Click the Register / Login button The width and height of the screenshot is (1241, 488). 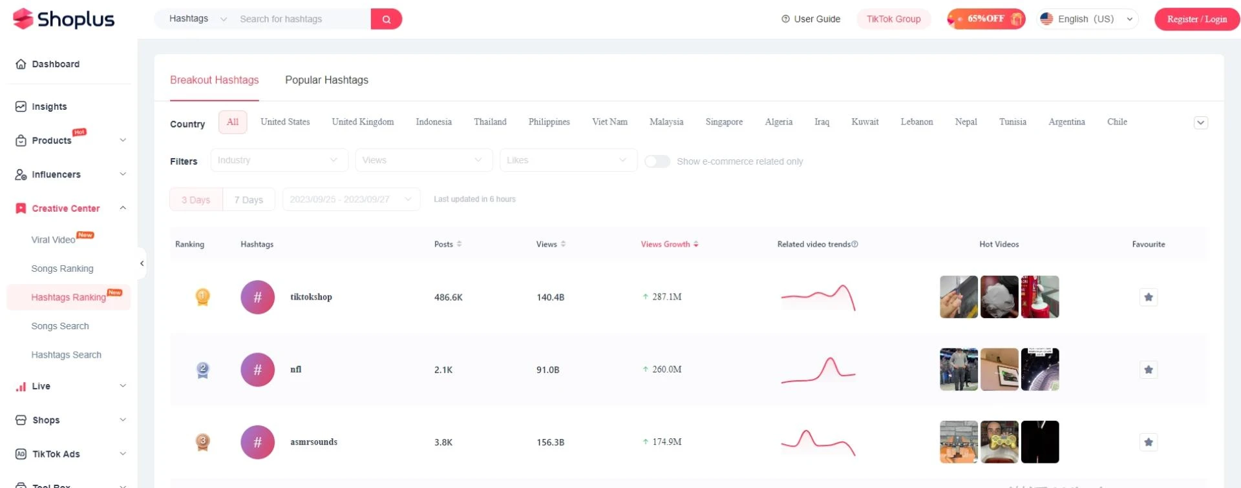pos(1196,19)
